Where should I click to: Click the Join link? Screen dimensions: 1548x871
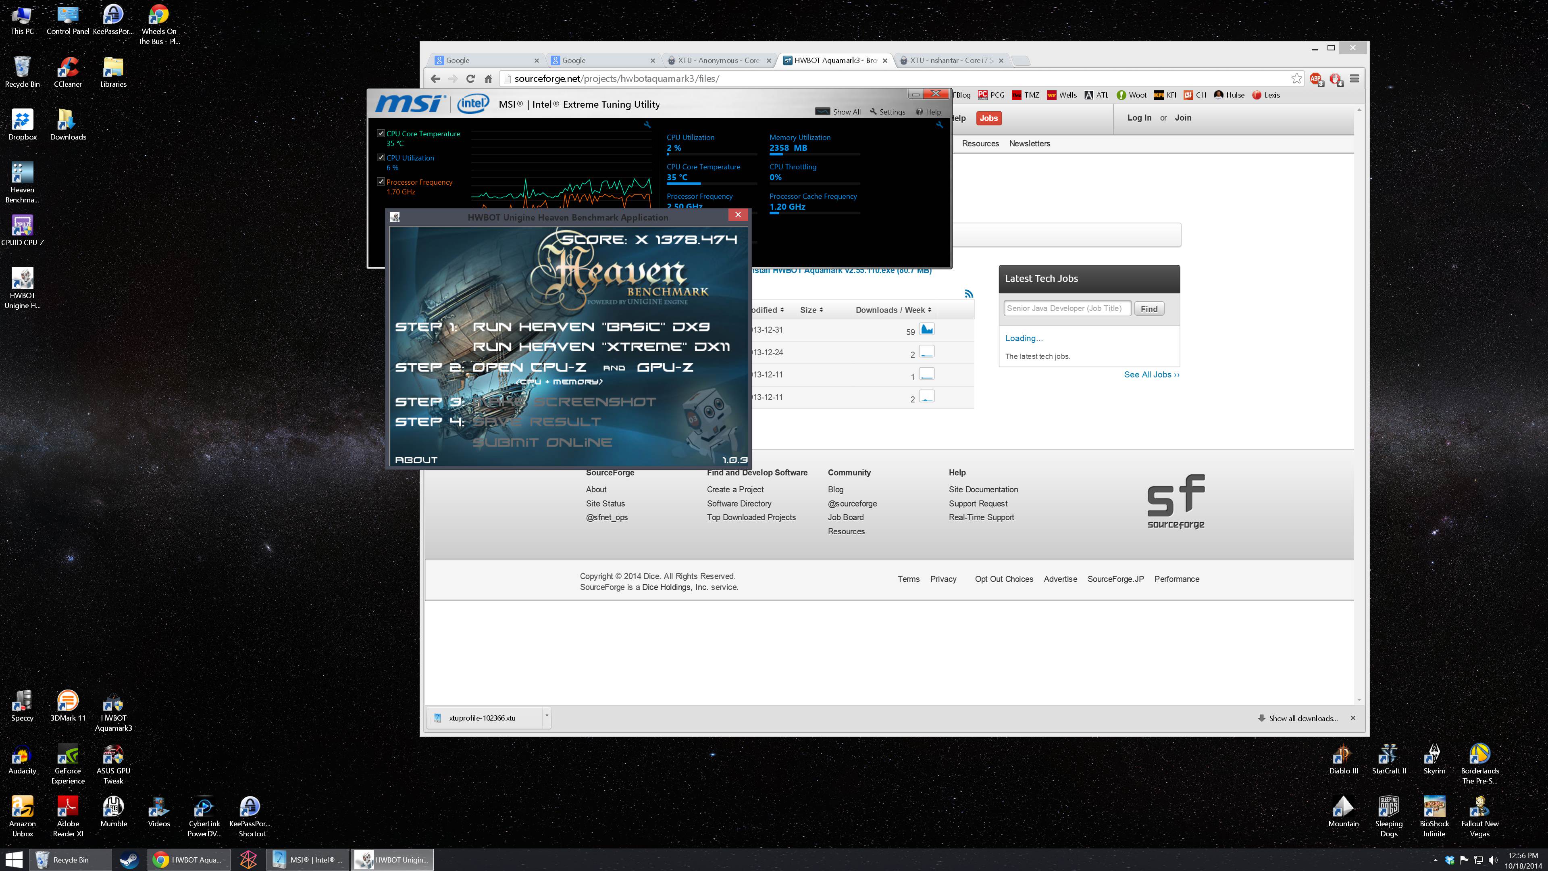tap(1183, 118)
